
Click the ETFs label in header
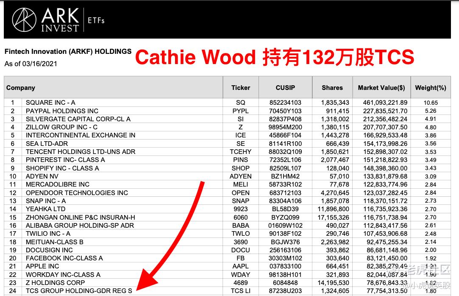[96, 20]
